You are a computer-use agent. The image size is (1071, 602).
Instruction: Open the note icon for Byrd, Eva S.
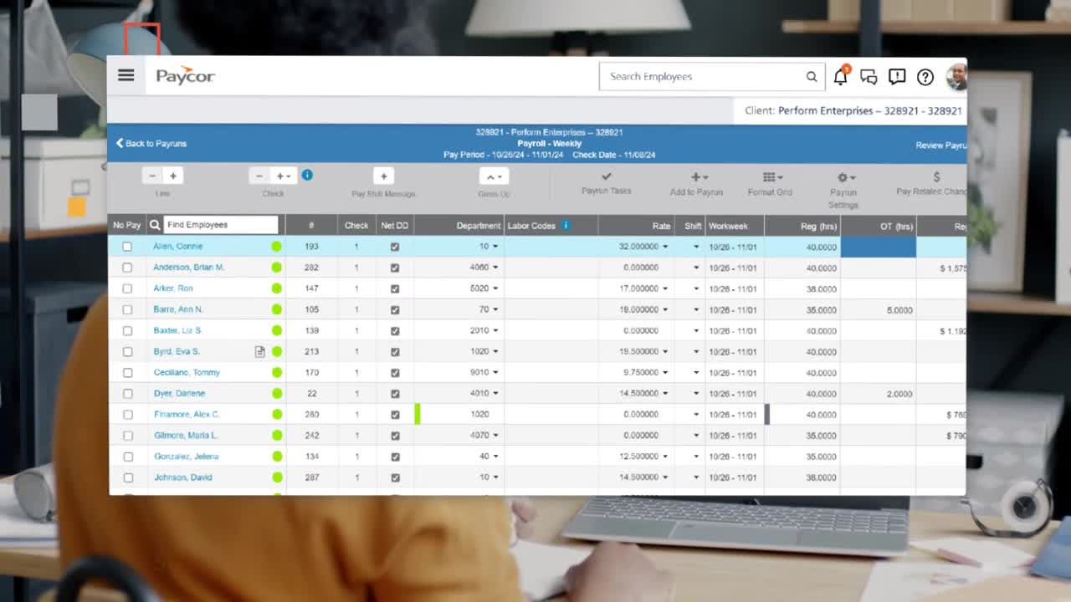tap(259, 352)
